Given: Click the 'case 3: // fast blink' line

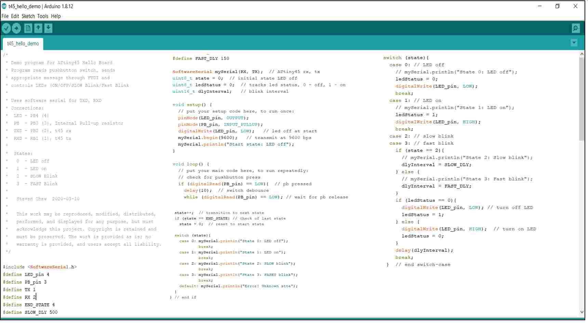Looking at the screenshot, I should 422,143.
